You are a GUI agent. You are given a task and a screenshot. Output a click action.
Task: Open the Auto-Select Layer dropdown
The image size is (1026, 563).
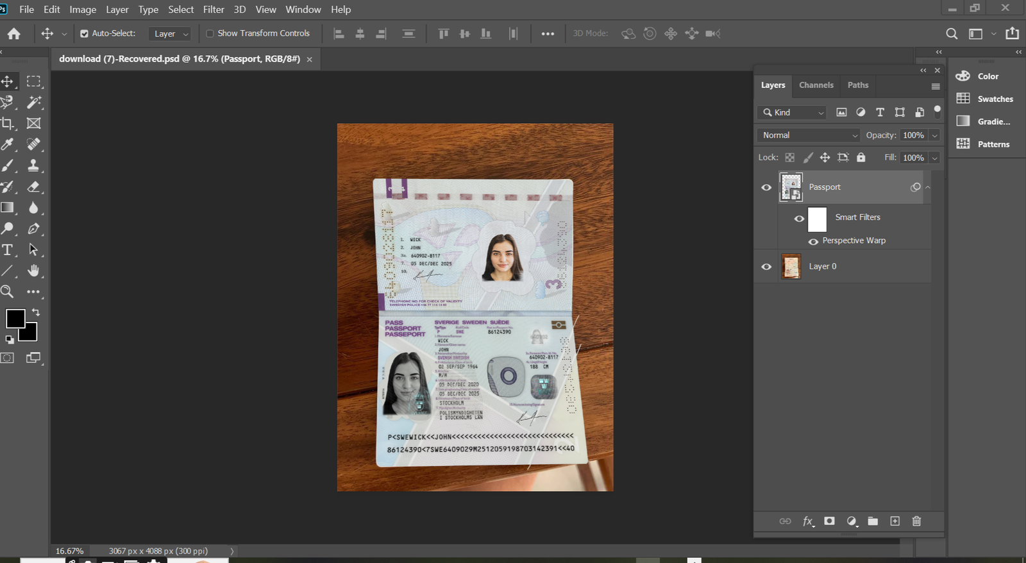169,33
